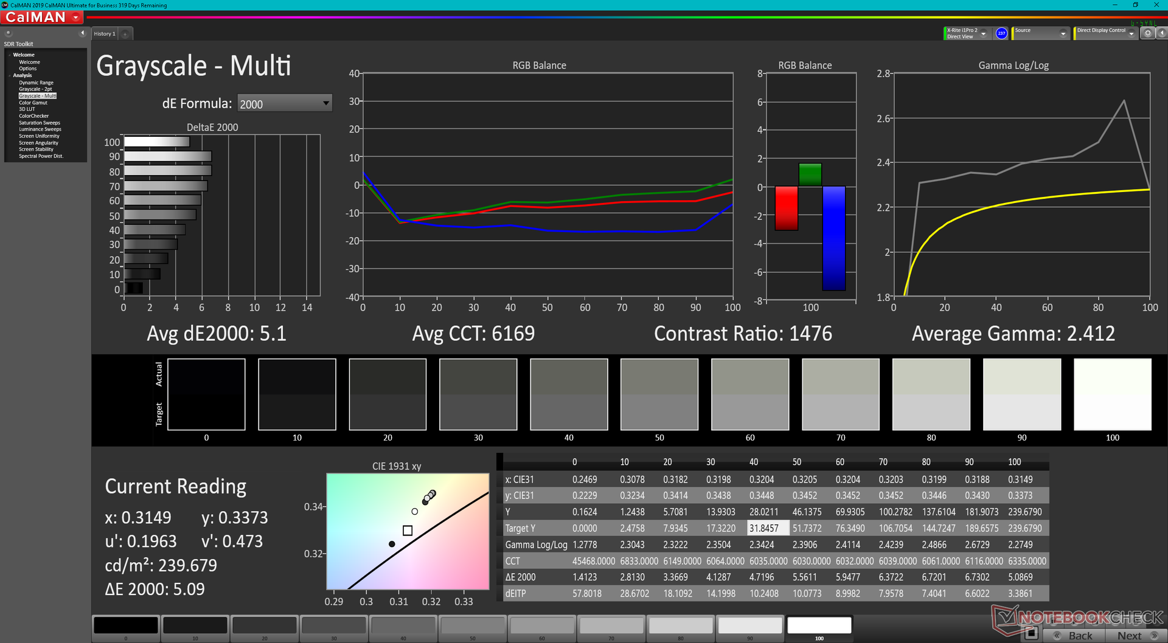The width and height of the screenshot is (1168, 643).
Task: Collapse the Analysis tree group
Action: click(10, 75)
